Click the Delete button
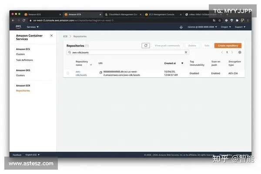Screen dimensions: 261x174 click(x=192, y=45)
